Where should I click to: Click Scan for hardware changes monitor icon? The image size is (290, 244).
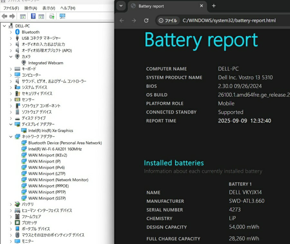(62, 16)
